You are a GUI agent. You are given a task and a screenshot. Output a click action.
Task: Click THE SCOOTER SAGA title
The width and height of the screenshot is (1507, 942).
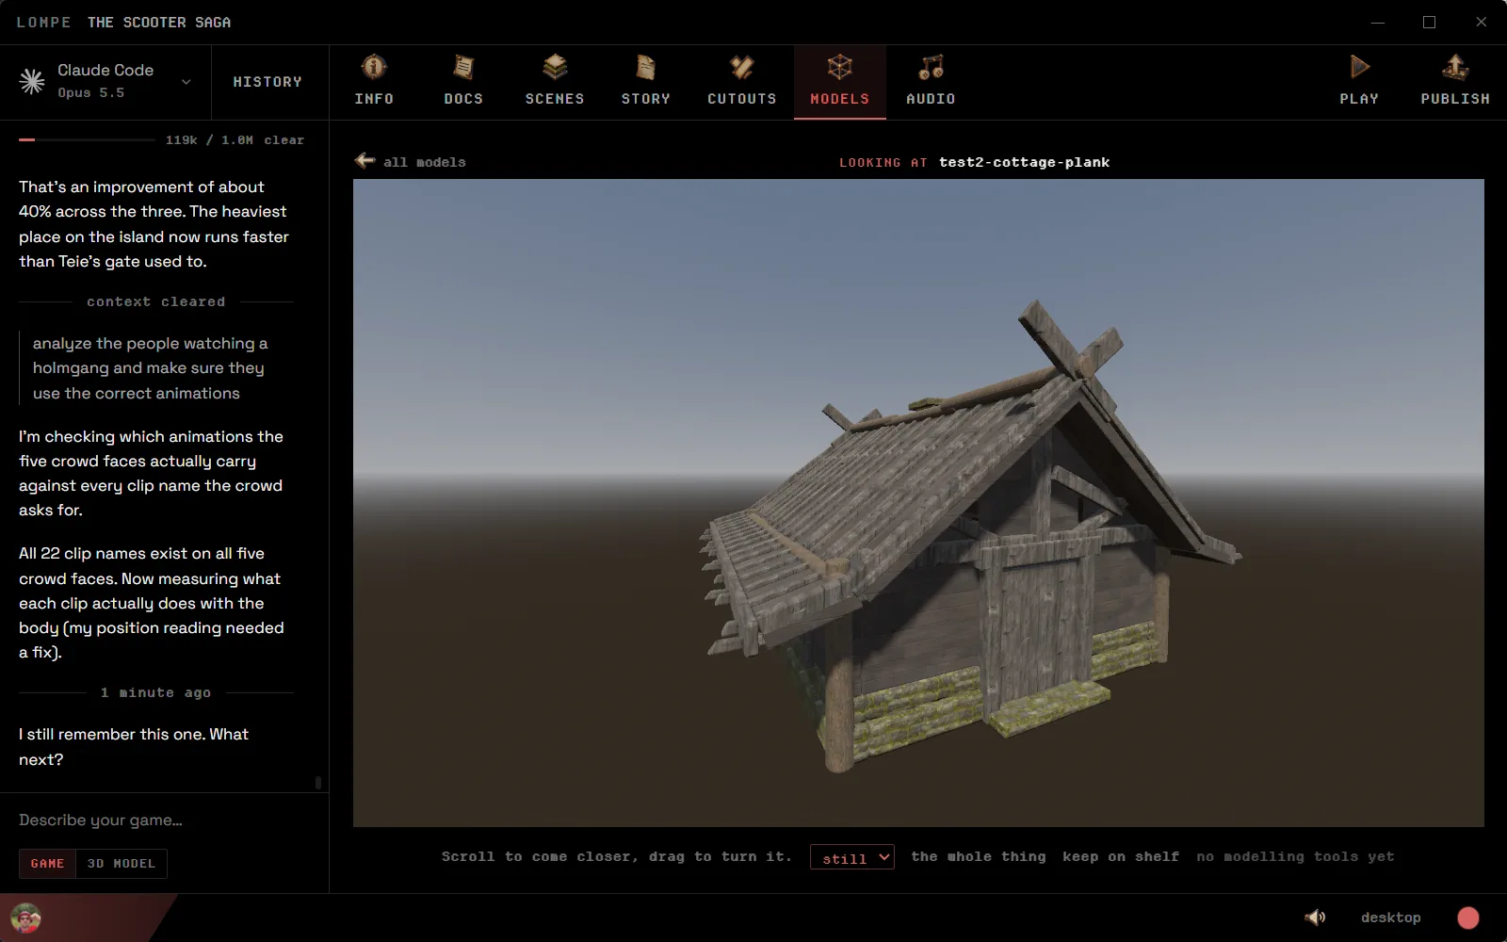click(159, 22)
